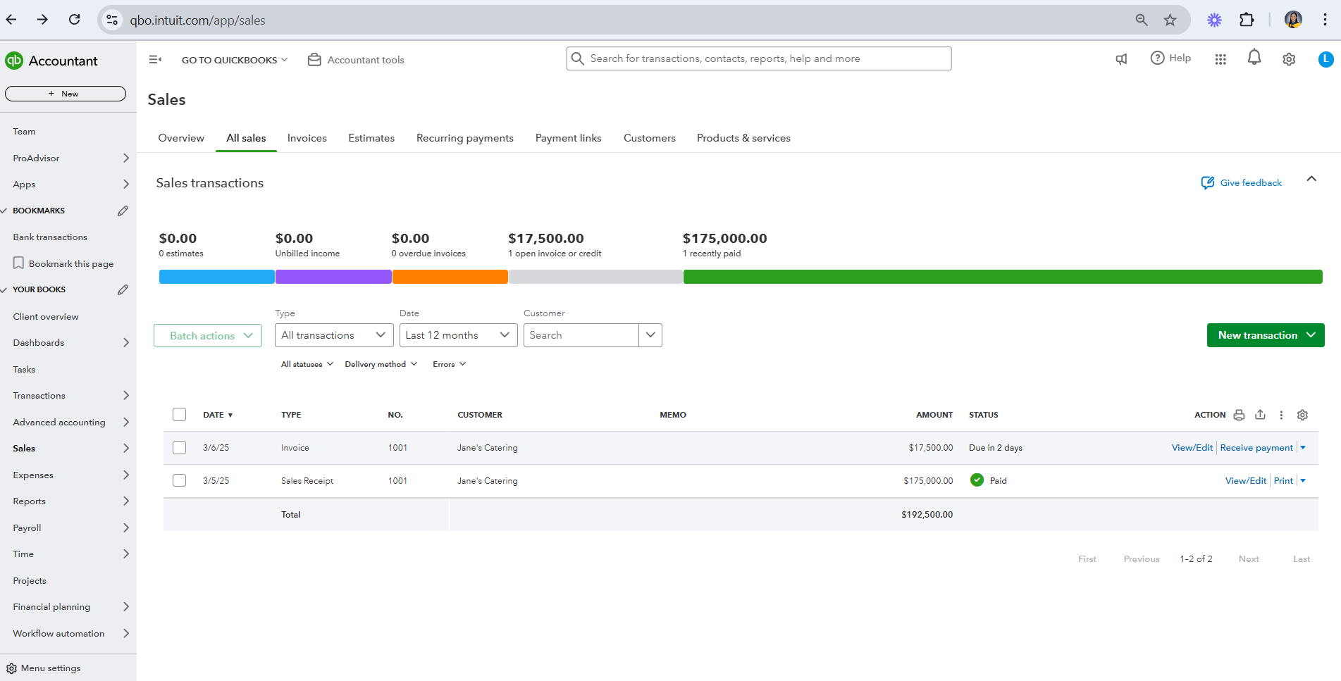
Task: Open the Payment links tab
Action: point(569,138)
